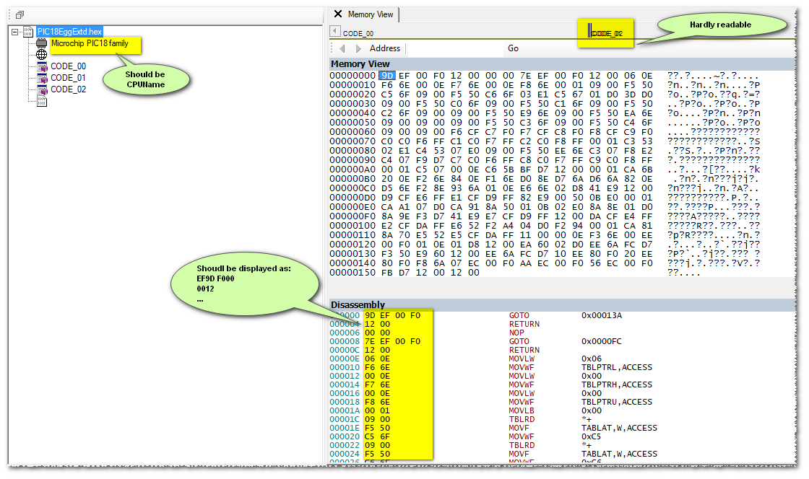Select CODE_01 in the tree
The image size is (809, 479).
pos(68,78)
